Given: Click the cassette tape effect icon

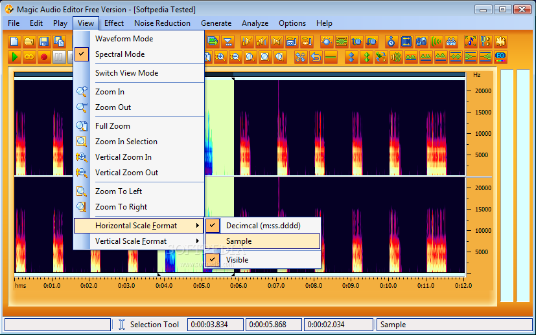Looking at the screenshot, I should 292,41.
